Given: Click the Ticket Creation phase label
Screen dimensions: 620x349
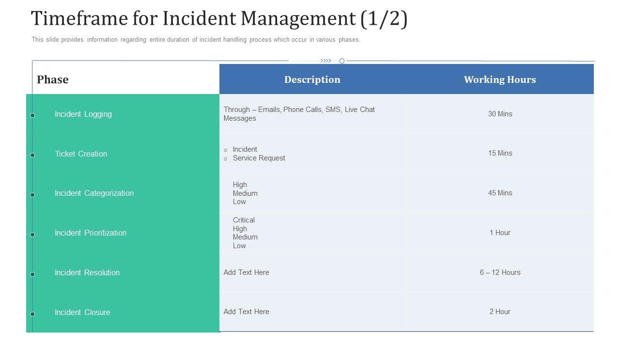Looking at the screenshot, I should click(x=81, y=154).
